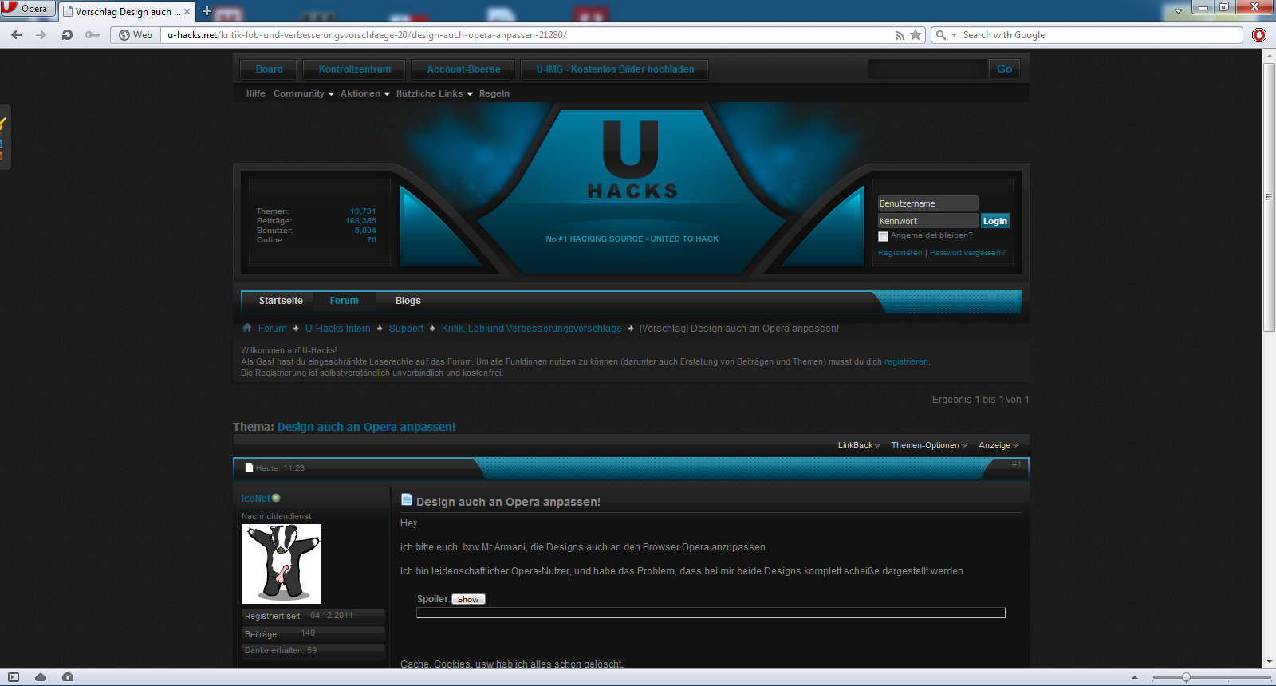Click the red ad-blocker extension icon
This screenshot has height=686, width=1276.
click(1259, 34)
